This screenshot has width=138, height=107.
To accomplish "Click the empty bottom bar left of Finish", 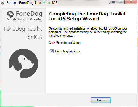I will pyautogui.click(x=46, y=100).
